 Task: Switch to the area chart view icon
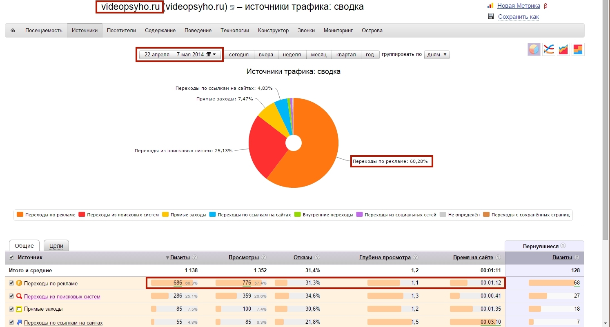click(x=563, y=49)
